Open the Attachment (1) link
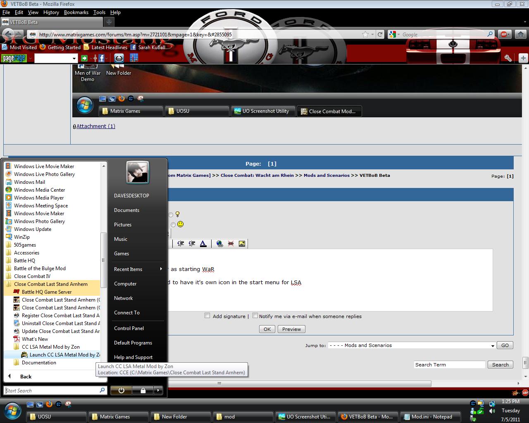529x423 pixels. click(x=95, y=126)
